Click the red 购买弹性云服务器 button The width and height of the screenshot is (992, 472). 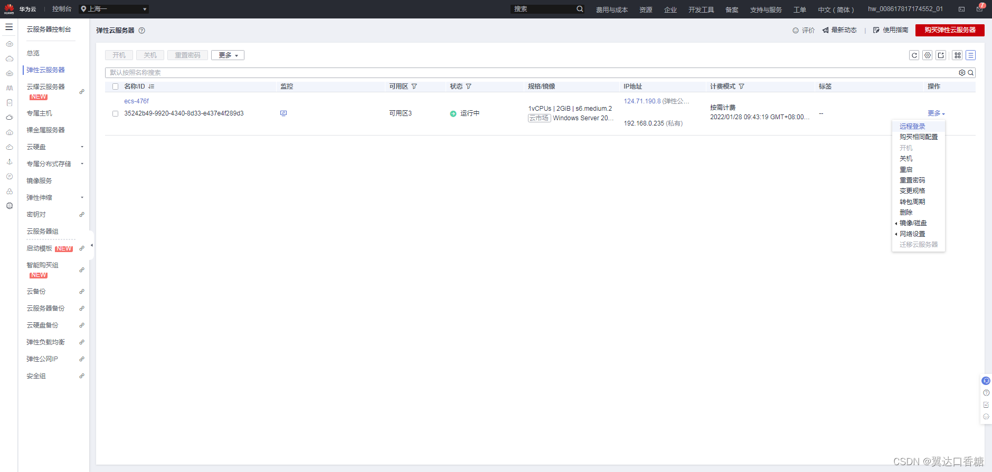click(950, 30)
